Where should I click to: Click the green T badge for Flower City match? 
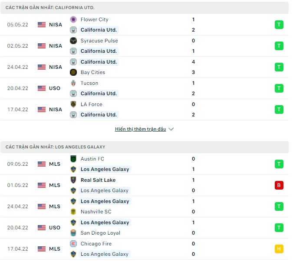click(279, 25)
